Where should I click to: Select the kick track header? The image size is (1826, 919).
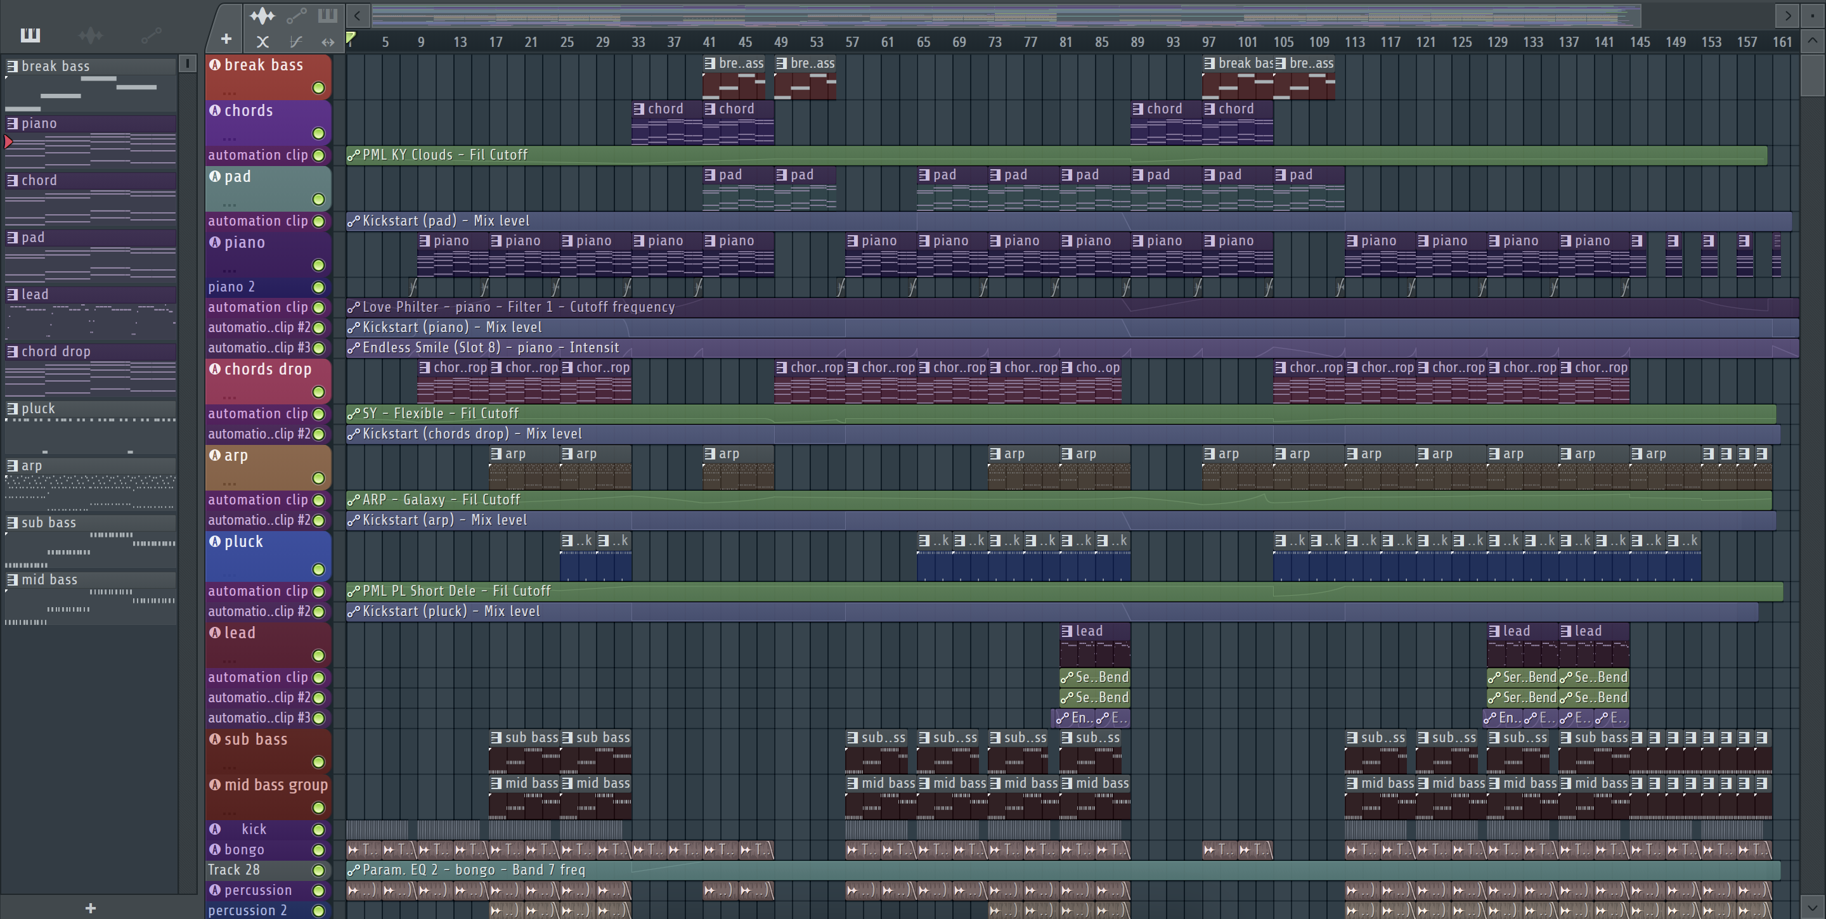(268, 828)
